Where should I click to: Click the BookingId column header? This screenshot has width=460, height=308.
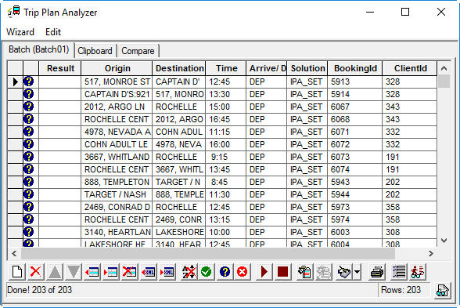coord(355,68)
